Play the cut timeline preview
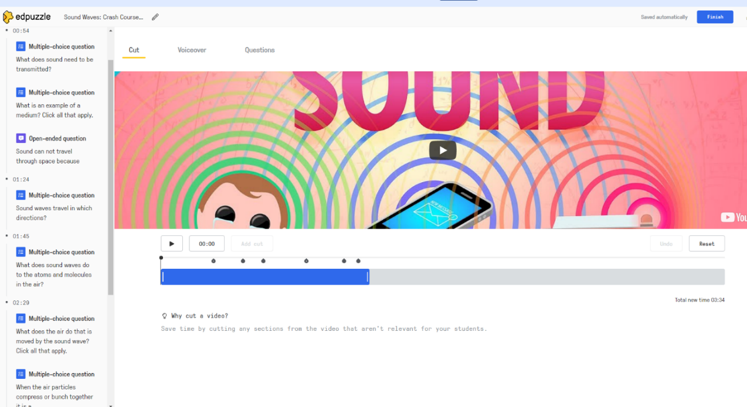This screenshot has height=407, width=747. point(172,244)
